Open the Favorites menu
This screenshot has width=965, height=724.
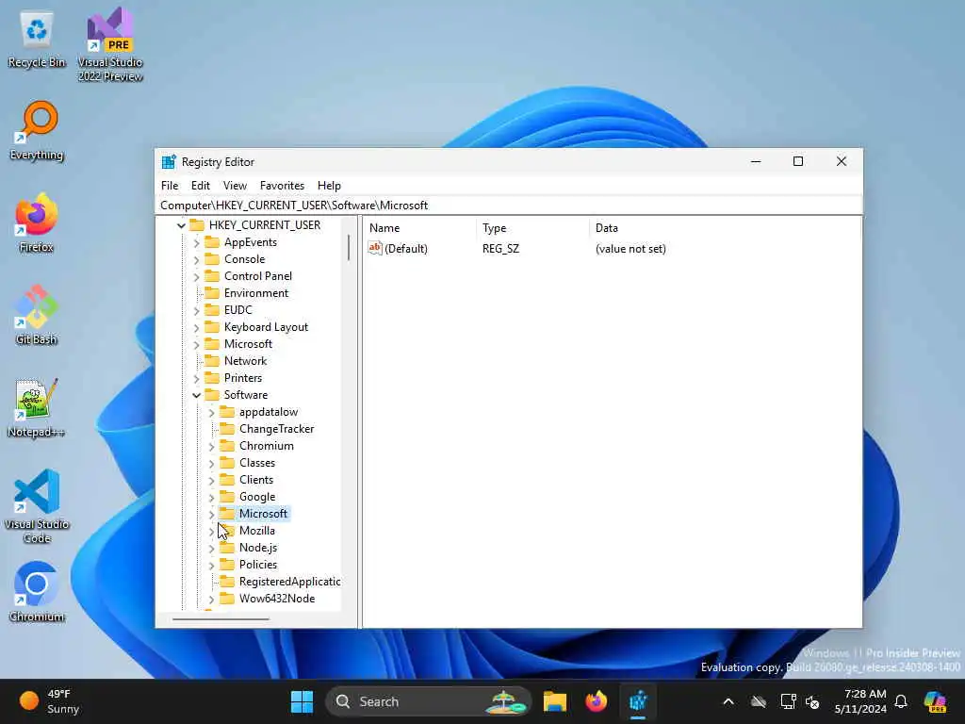[x=282, y=186]
